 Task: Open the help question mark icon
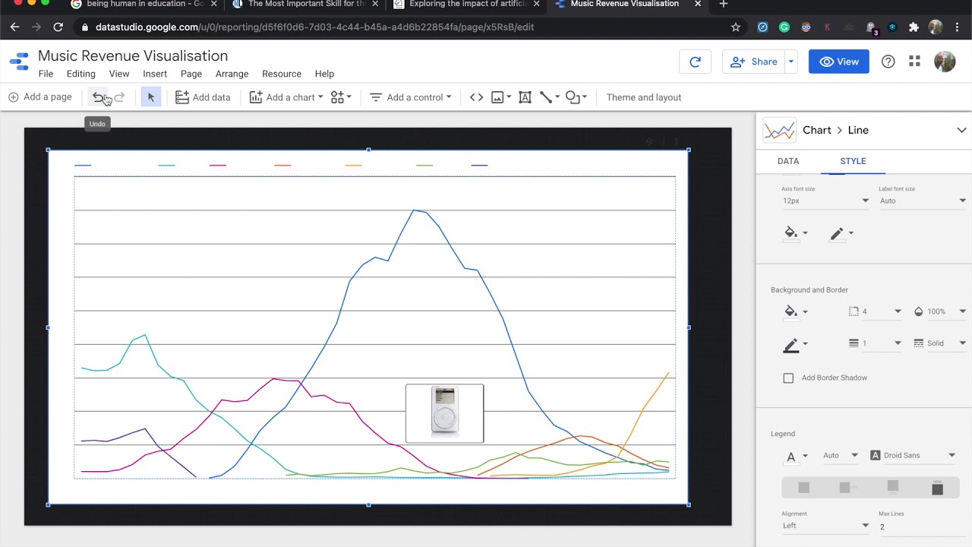pyautogui.click(x=888, y=62)
